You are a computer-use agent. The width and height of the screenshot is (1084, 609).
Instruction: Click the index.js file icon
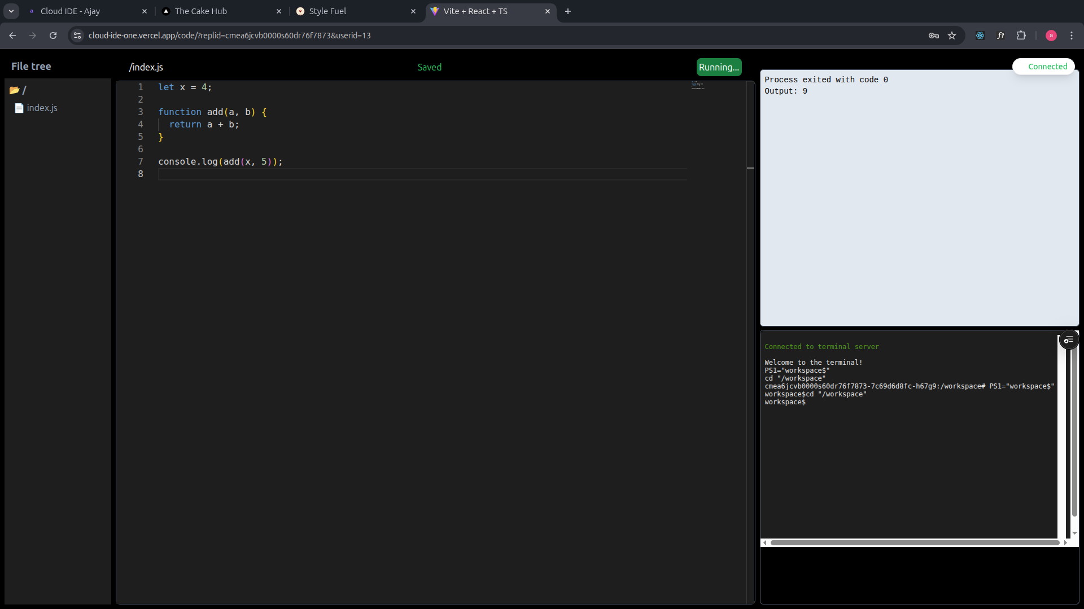19,108
